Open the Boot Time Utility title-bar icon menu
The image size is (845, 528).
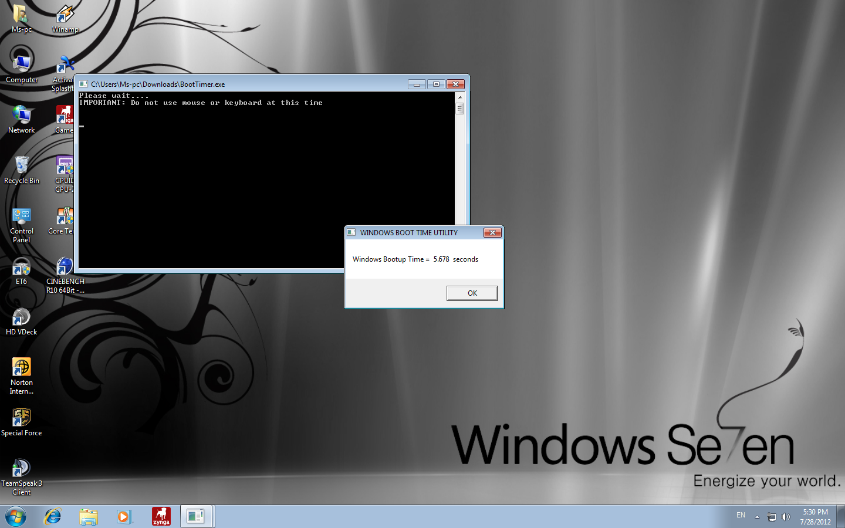pos(351,232)
